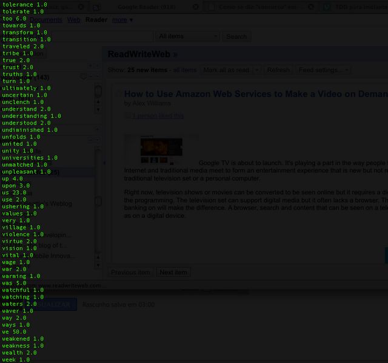388x363 pixels.
Task: Click the terminal line 'undiminished 1.0'
Action: pos(30,130)
